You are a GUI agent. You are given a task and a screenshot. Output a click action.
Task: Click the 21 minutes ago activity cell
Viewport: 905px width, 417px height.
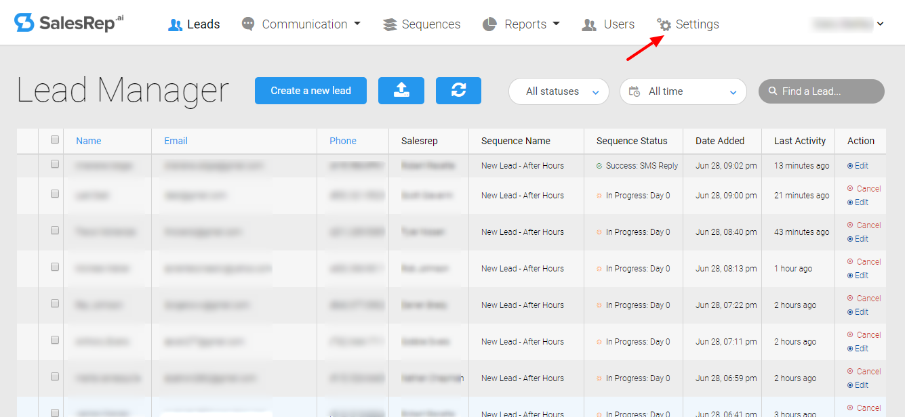pos(801,196)
